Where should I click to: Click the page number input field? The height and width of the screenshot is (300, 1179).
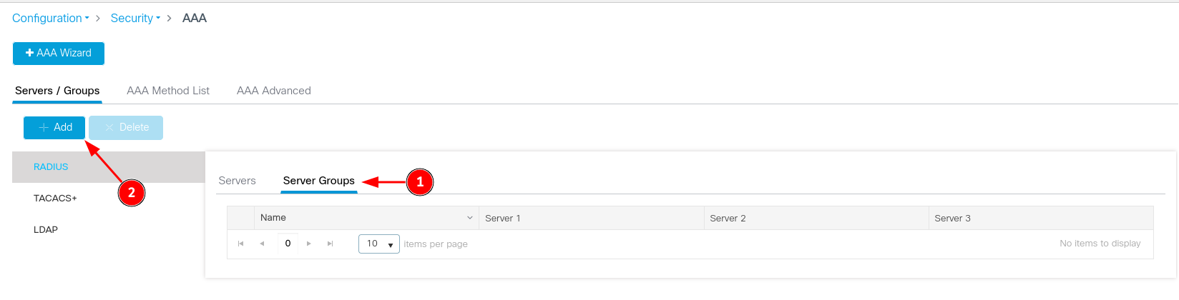[x=288, y=244]
